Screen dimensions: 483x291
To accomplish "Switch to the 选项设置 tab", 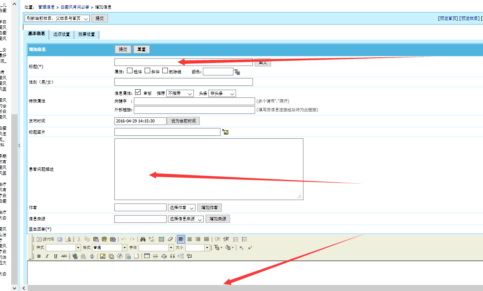I will (61, 34).
